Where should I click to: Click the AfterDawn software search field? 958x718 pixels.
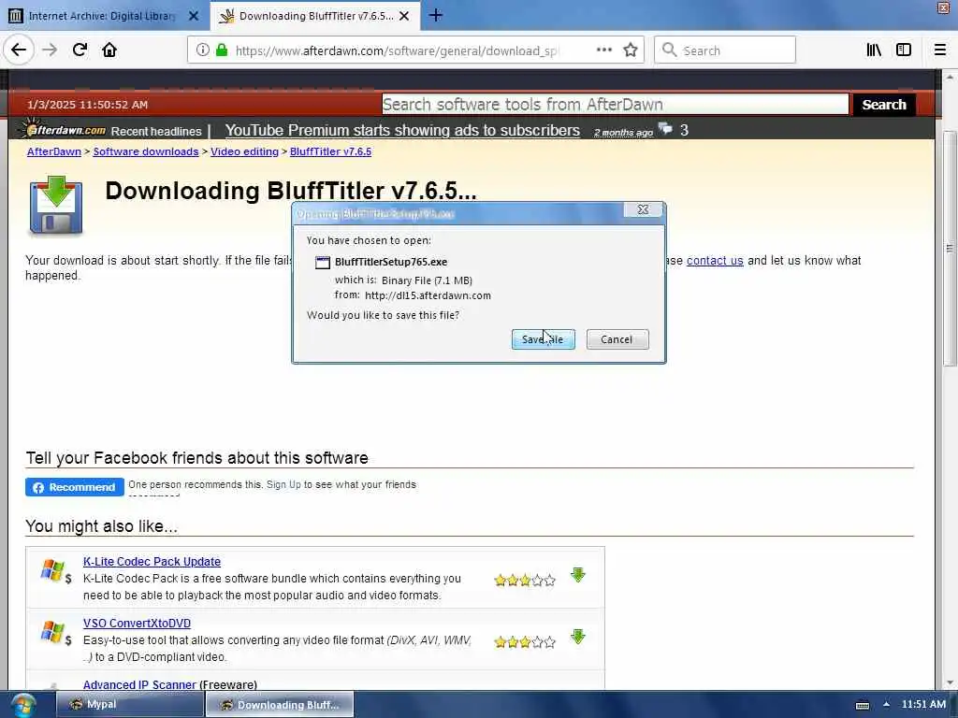click(x=616, y=105)
